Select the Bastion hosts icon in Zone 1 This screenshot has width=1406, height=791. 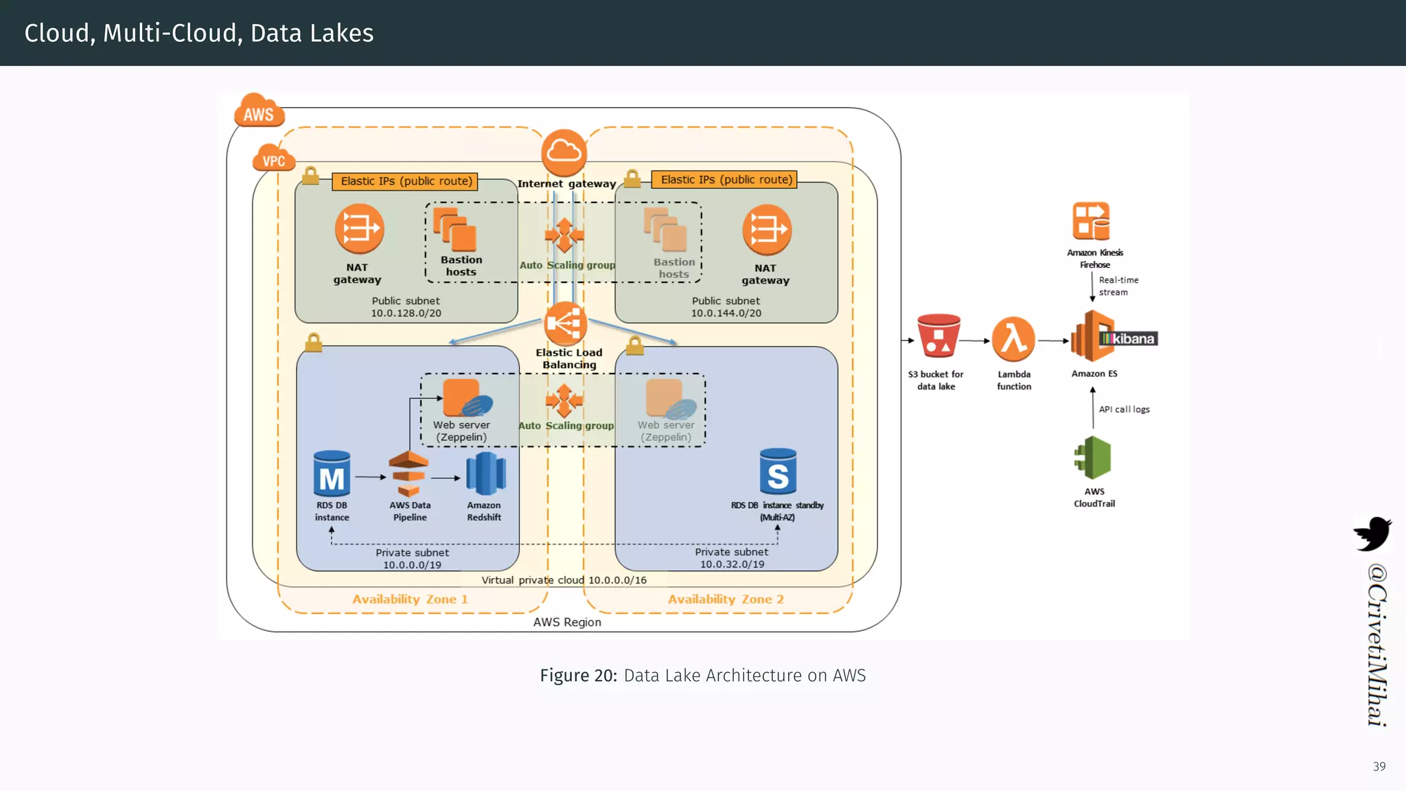coord(454,229)
